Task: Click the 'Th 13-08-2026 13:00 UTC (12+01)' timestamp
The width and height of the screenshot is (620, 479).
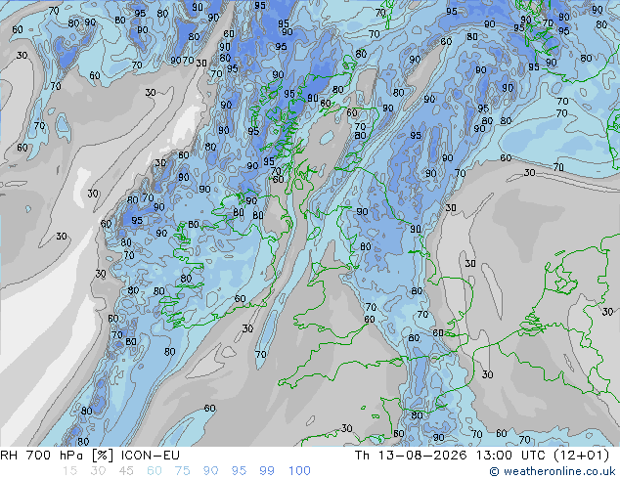Action: pos(482,456)
